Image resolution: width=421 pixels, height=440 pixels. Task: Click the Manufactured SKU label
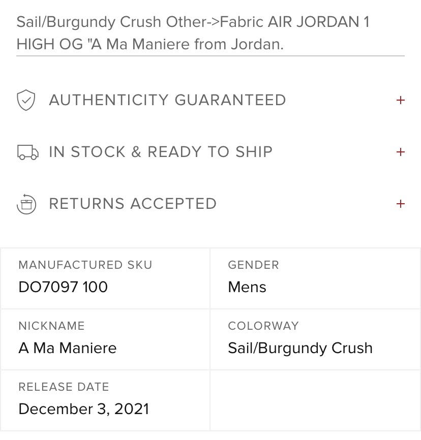pyautogui.click(x=85, y=265)
